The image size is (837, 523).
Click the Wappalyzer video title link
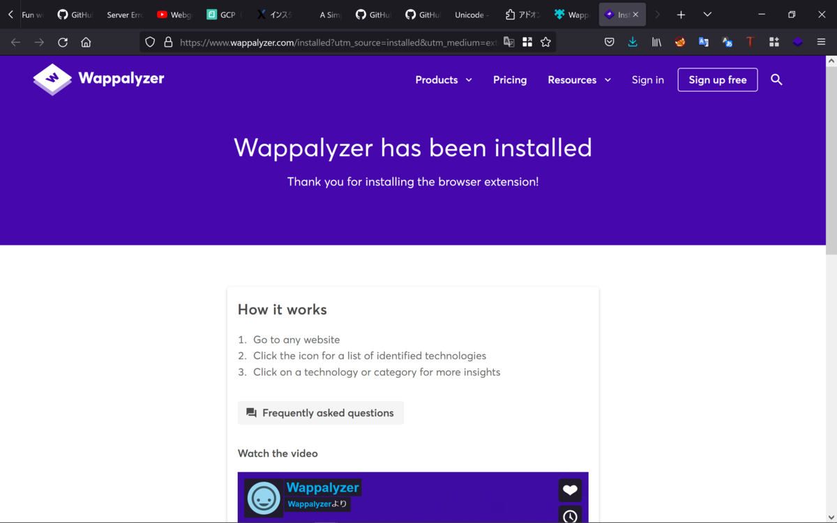pos(323,487)
